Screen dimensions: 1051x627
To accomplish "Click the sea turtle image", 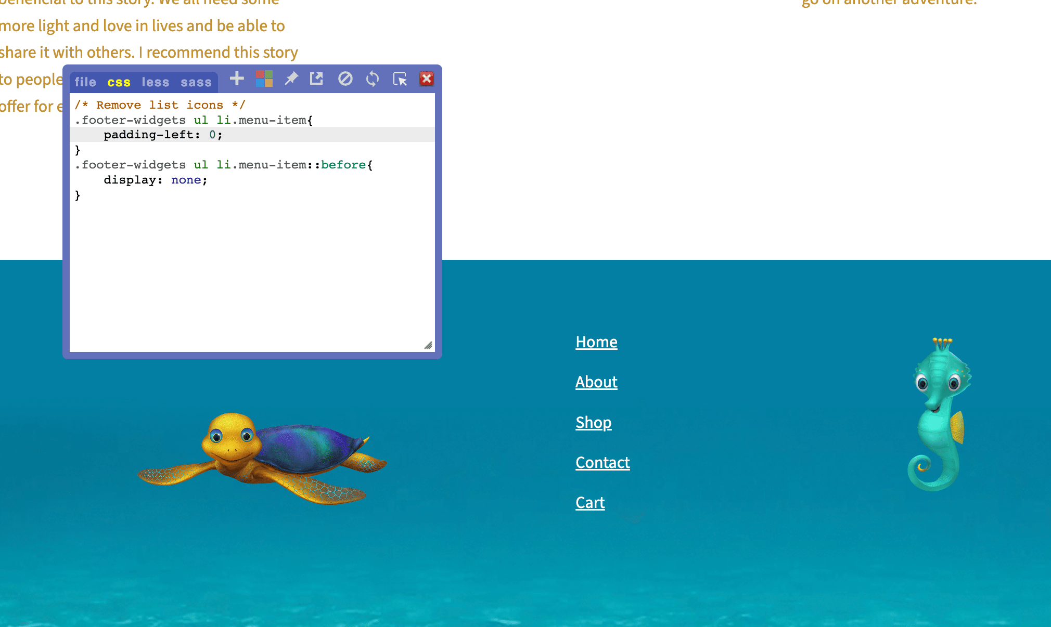I will [262, 459].
